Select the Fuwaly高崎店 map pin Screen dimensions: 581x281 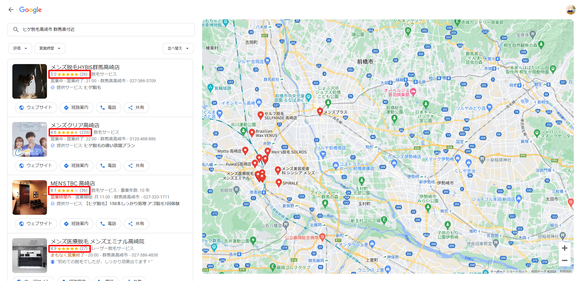click(x=255, y=164)
